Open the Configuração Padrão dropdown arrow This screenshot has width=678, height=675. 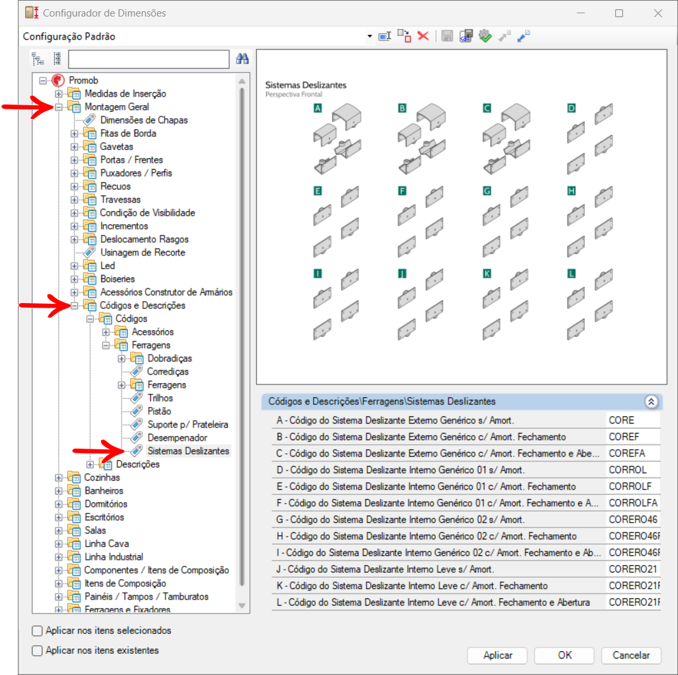[369, 36]
